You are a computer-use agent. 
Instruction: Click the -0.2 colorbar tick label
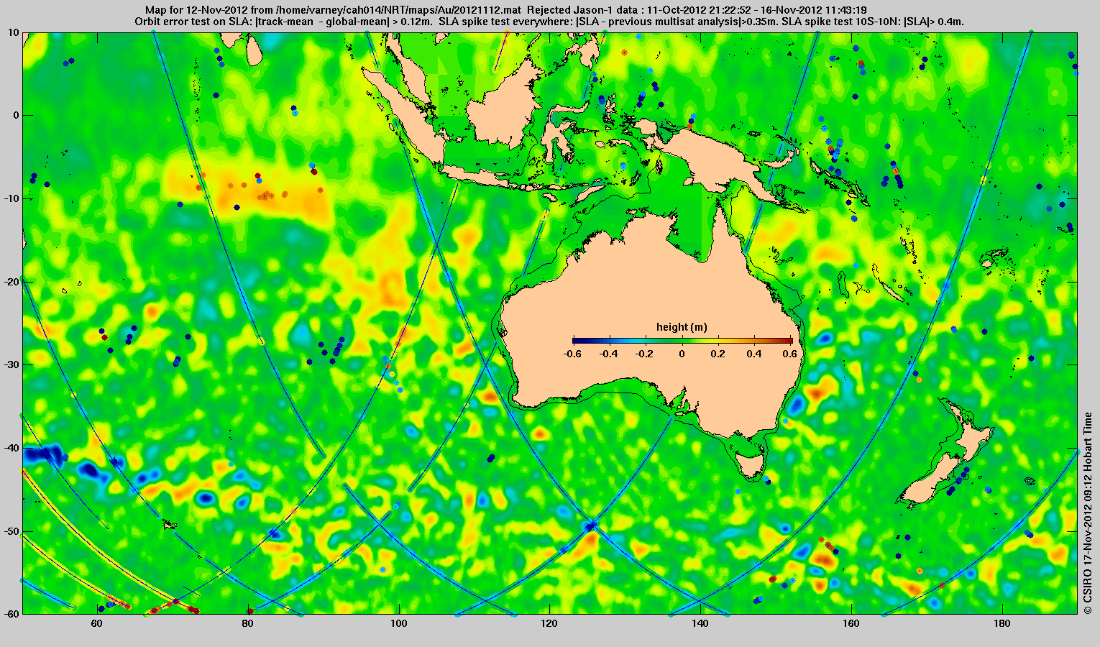pyautogui.click(x=645, y=354)
